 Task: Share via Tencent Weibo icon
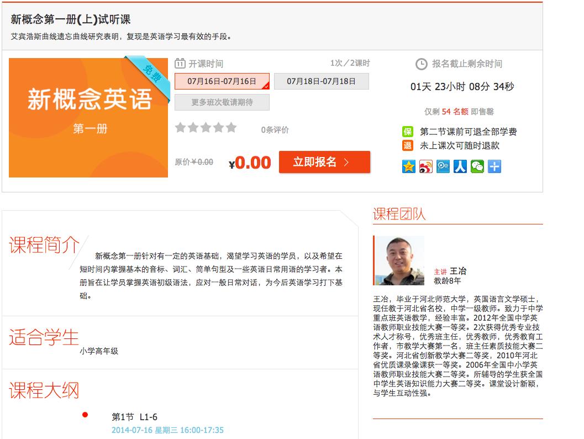coord(443,166)
